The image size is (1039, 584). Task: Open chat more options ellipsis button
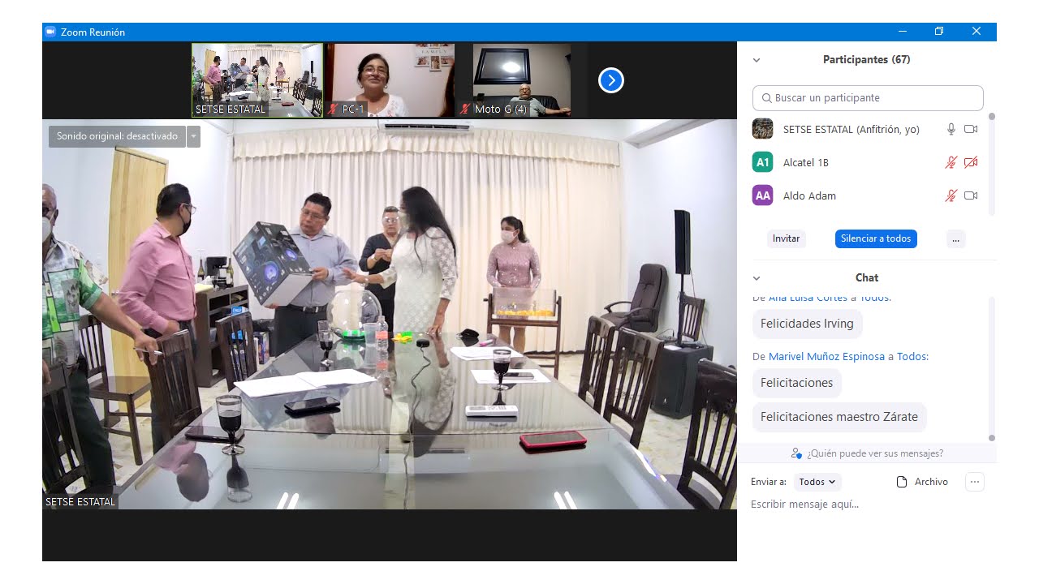point(975,482)
